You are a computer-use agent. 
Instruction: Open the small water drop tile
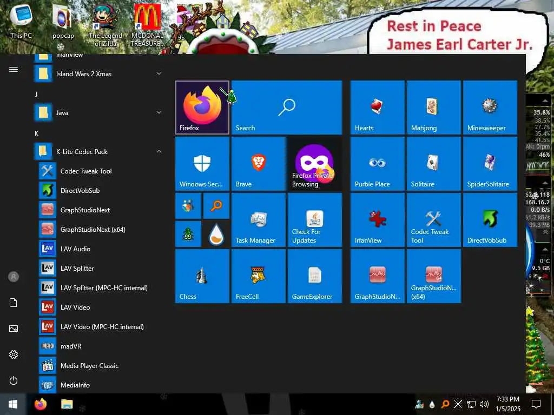216,234
